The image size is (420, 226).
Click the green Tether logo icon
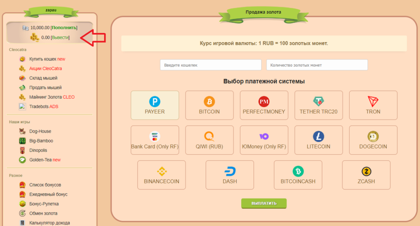318,102
